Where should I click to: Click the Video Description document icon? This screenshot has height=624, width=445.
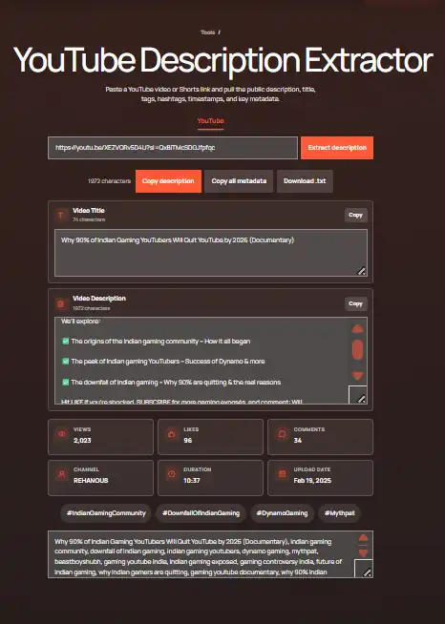coord(61,304)
